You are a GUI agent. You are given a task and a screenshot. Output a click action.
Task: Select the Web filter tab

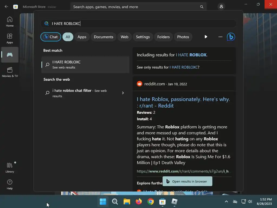tap(124, 37)
